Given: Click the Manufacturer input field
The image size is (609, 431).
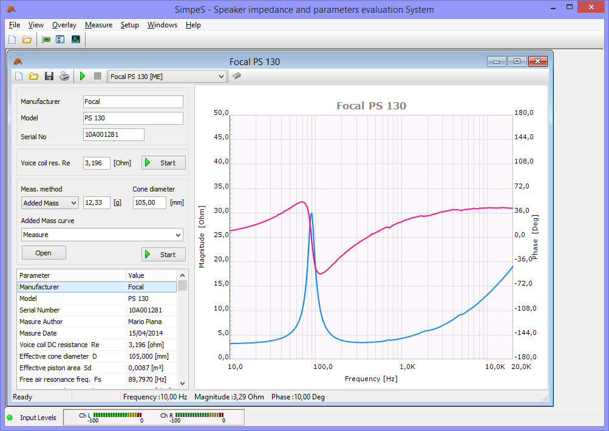Looking at the screenshot, I should tap(133, 102).
